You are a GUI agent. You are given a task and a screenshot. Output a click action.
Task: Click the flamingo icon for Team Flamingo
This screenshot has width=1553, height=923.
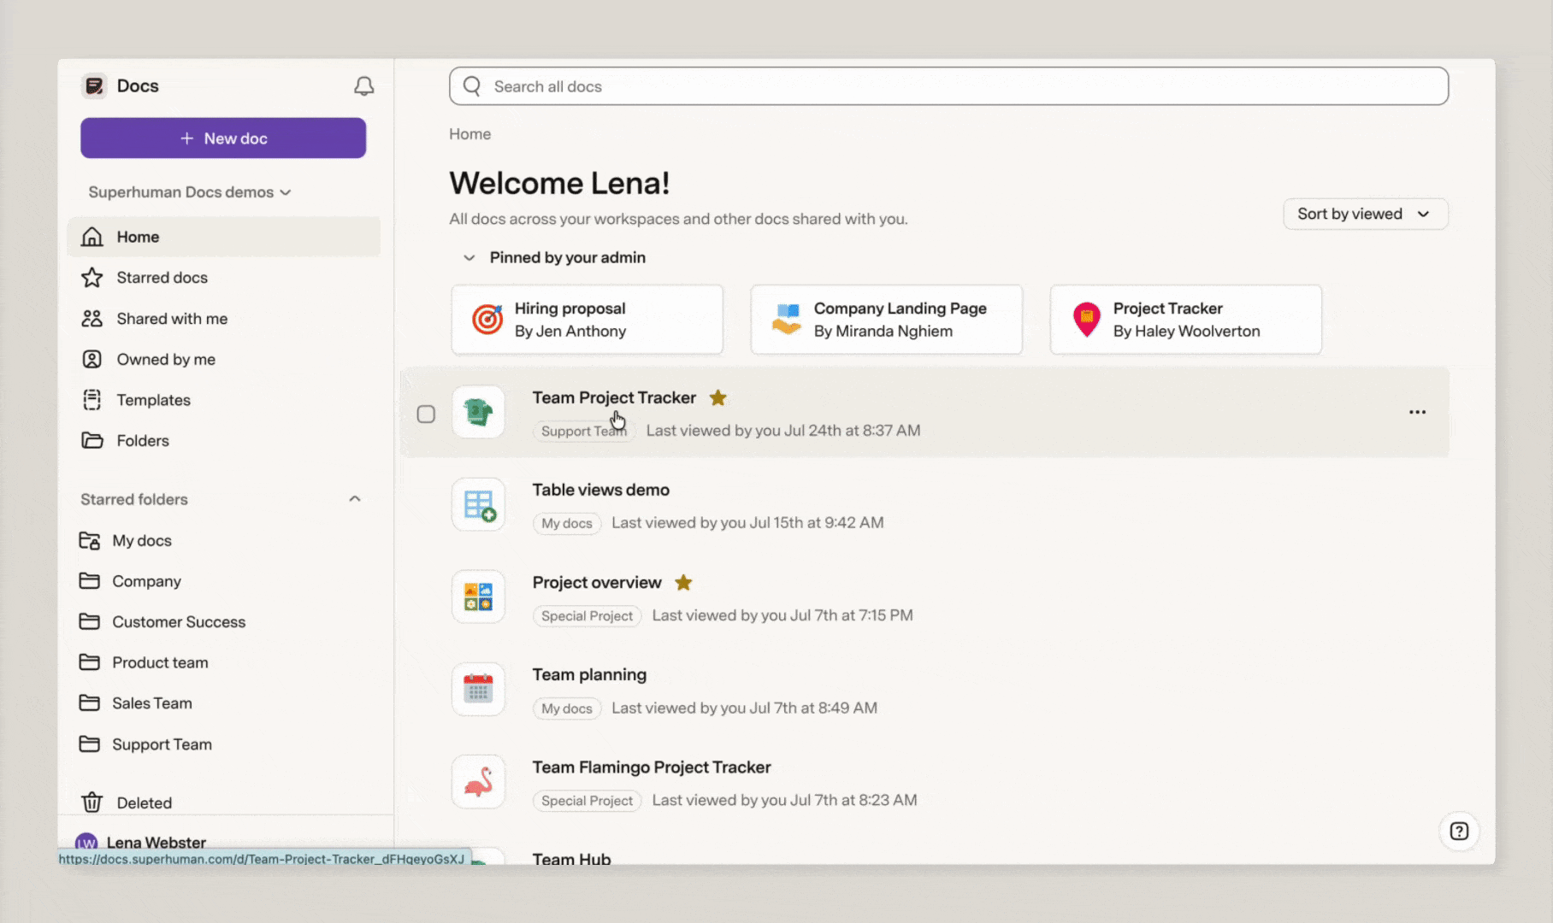[478, 781]
